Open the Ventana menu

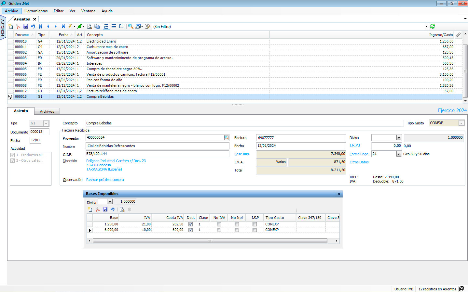[x=88, y=11]
